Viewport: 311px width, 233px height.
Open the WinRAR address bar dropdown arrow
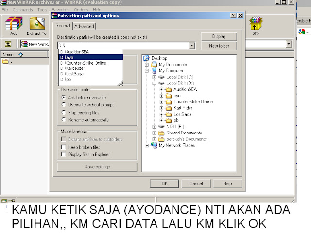pyautogui.click(x=289, y=44)
